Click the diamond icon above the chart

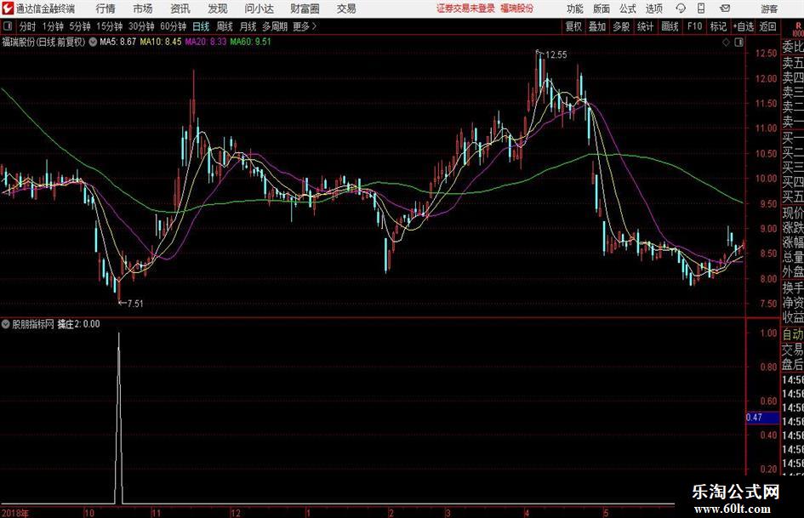coord(726,43)
